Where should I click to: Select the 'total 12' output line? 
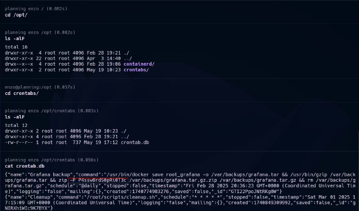(x=16, y=125)
